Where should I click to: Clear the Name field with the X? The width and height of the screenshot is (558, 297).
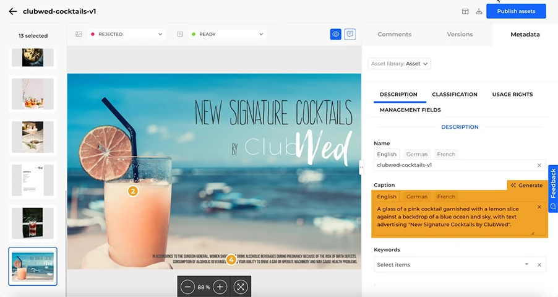[539, 165]
